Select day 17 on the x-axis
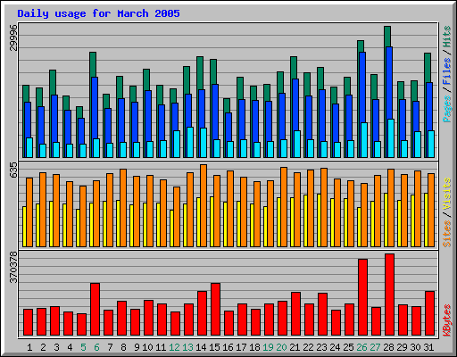Viewport: 457px width, 357px height. click(x=241, y=347)
